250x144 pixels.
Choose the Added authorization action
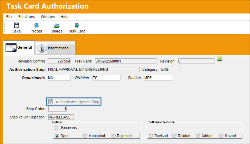[x=198, y=136]
